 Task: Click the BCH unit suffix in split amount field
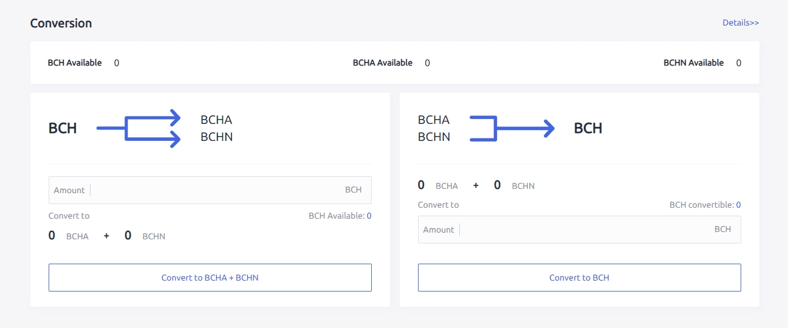(x=353, y=190)
